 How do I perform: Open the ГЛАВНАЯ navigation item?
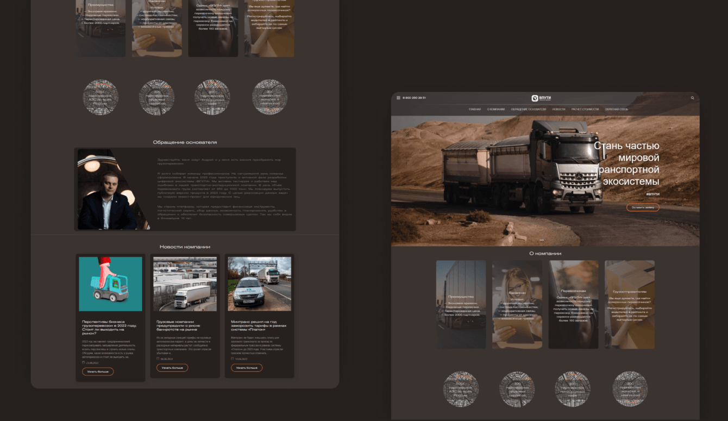(475, 109)
